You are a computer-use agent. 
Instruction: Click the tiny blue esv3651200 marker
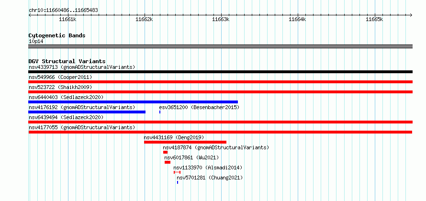click(x=160, y=112)
